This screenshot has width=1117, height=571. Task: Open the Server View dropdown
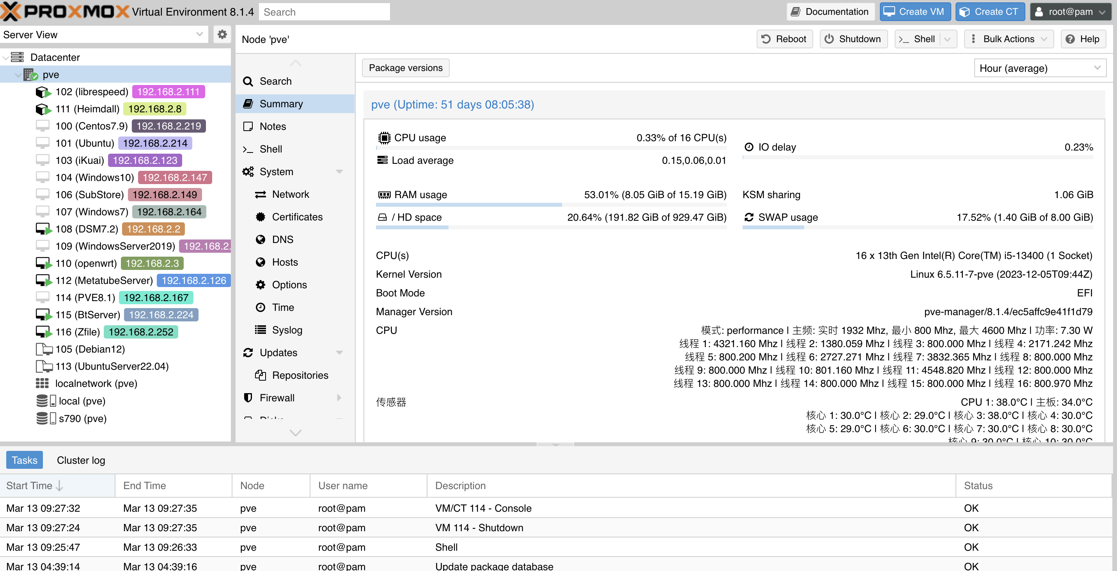[x=199, y=34]
